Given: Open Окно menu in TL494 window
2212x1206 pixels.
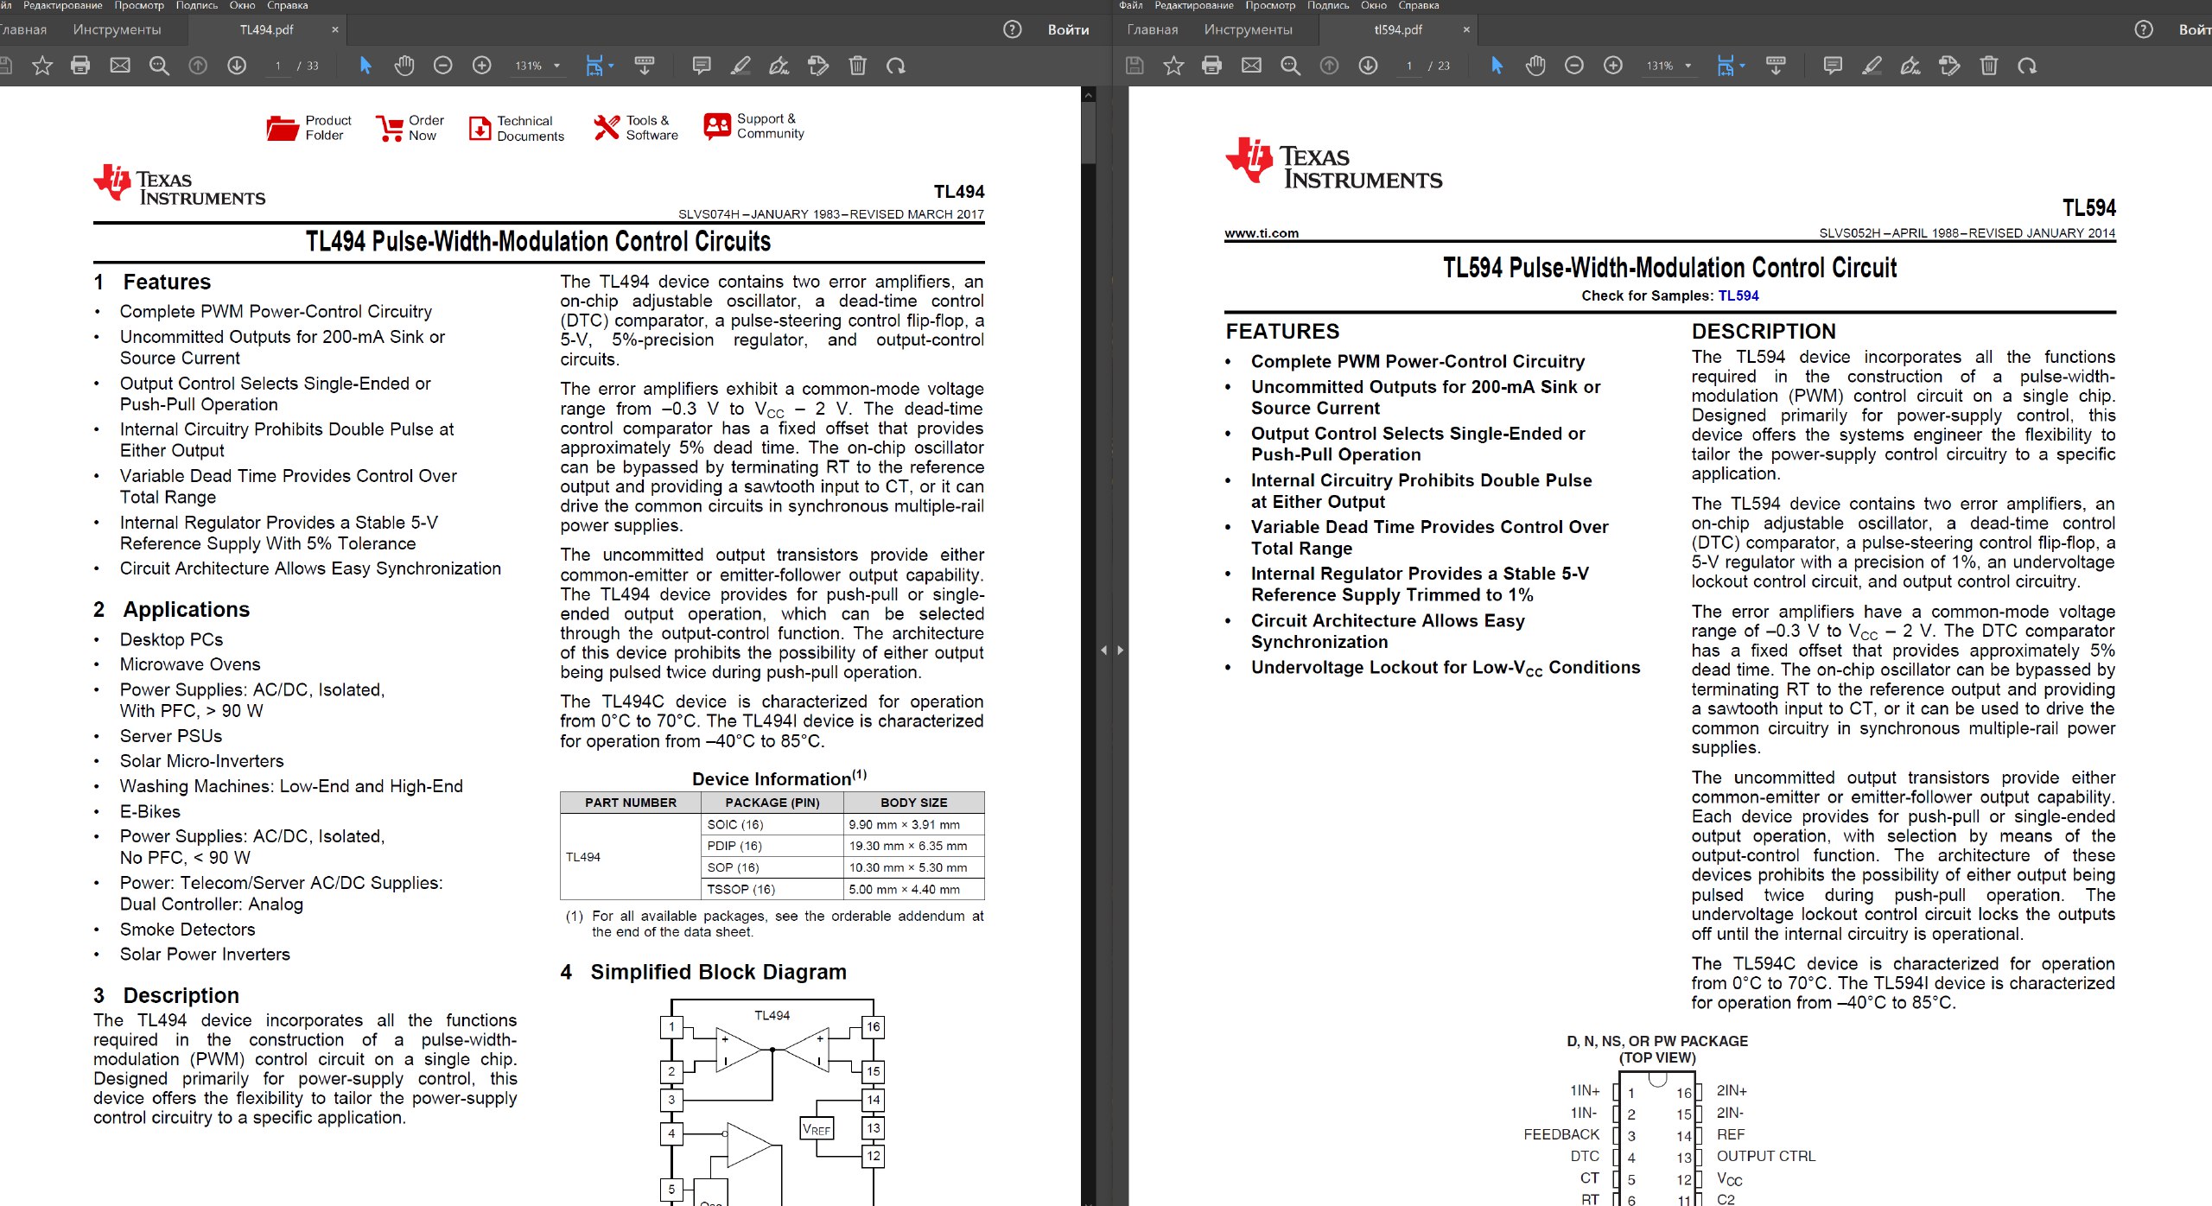Looking at the screenshot, I should (x=242, y=5).
